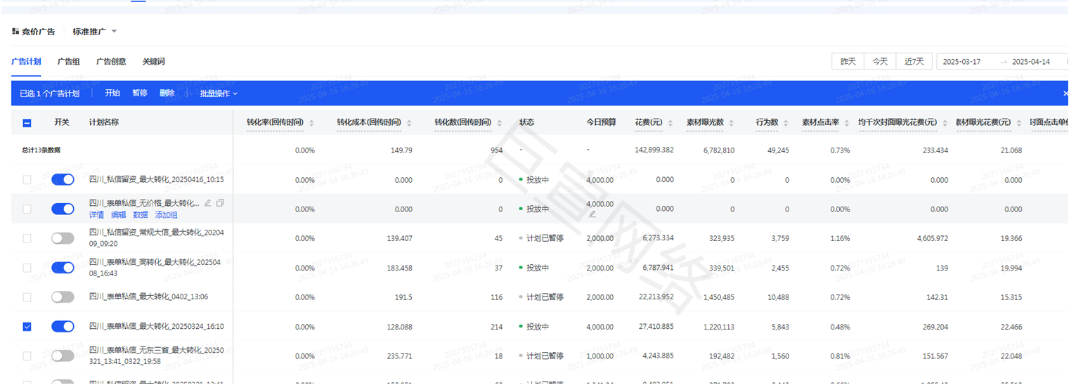The width and height of the screenshot is (1076, 390).
Task: Click plan name 四川_表单私信_高转化_最大转化
Action: [156, 268]
